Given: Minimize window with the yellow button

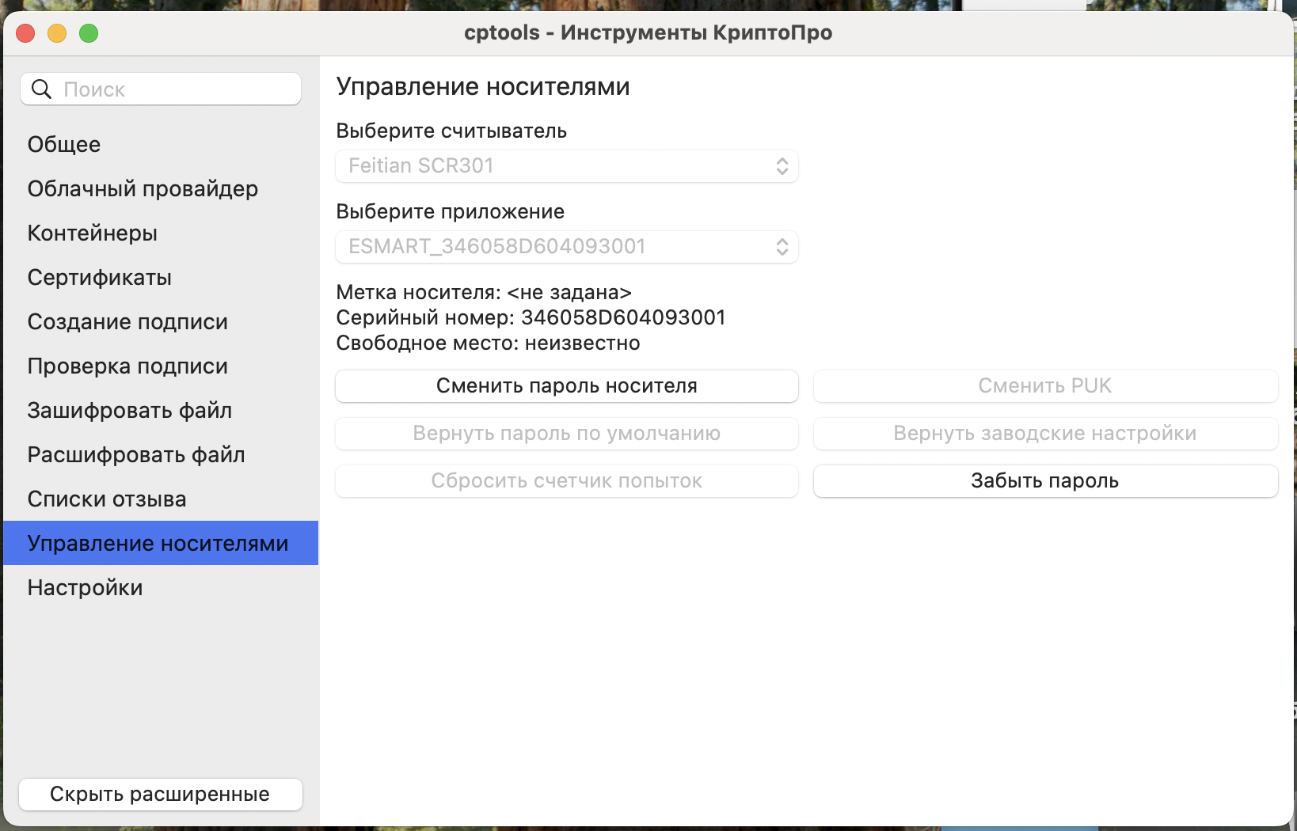Looking at the screenshot, I should point(57,33).
